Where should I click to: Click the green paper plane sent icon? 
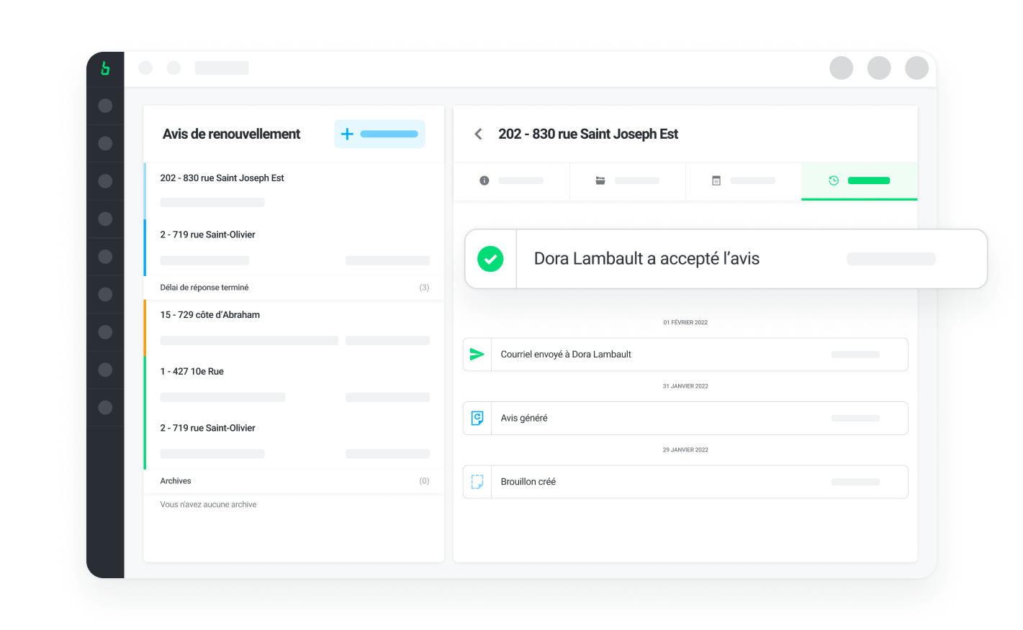click(477, 355)
